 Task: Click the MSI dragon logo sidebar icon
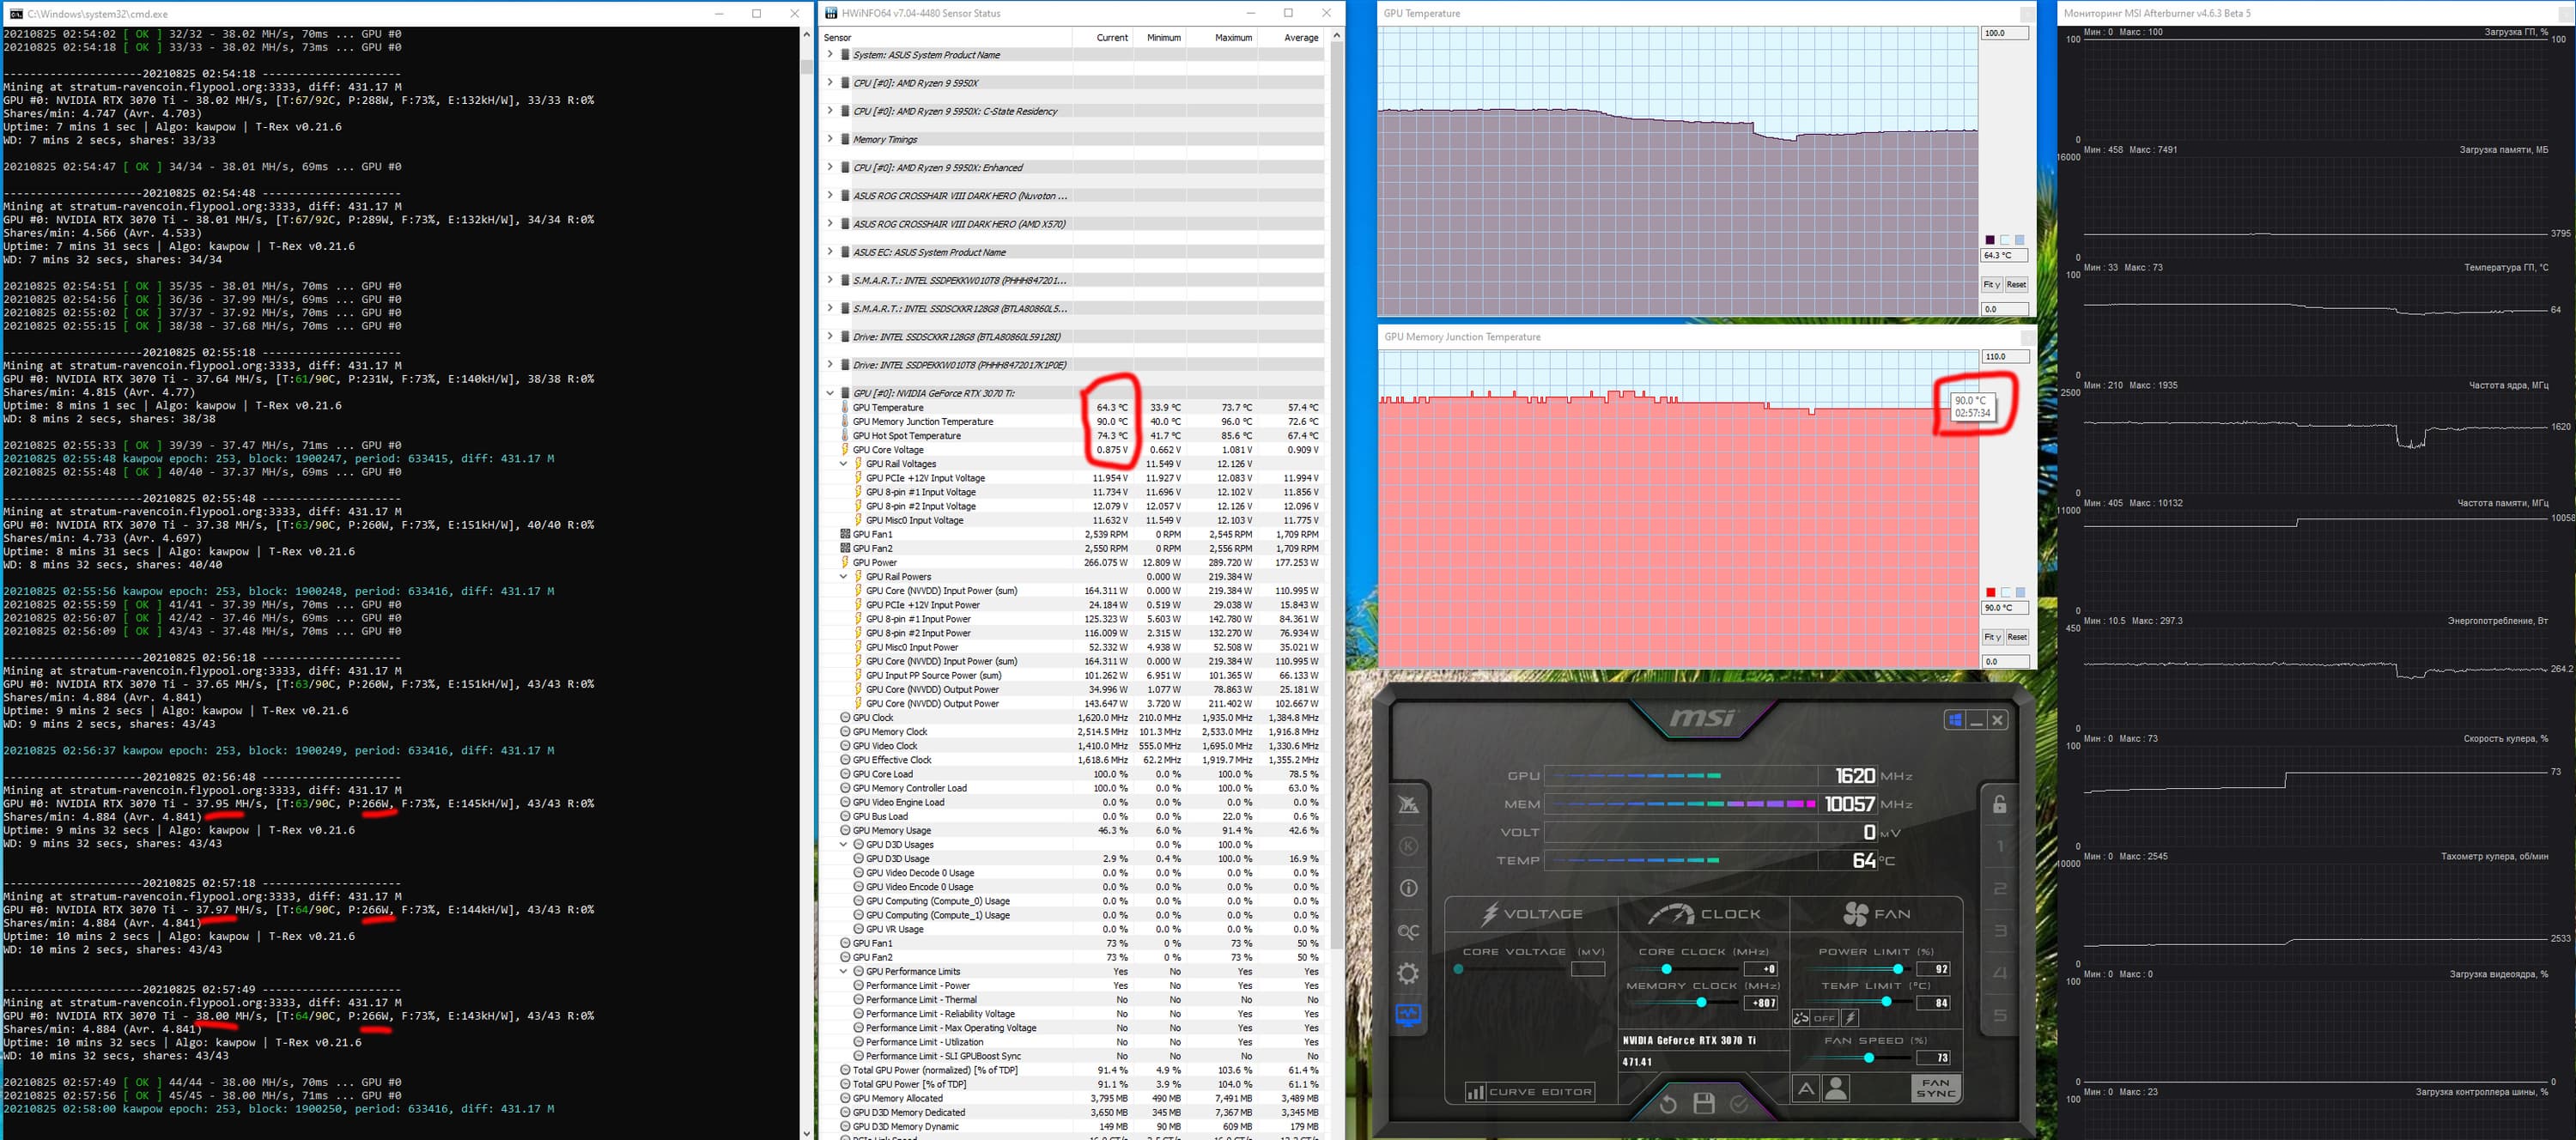click(x=1408, y=804)
